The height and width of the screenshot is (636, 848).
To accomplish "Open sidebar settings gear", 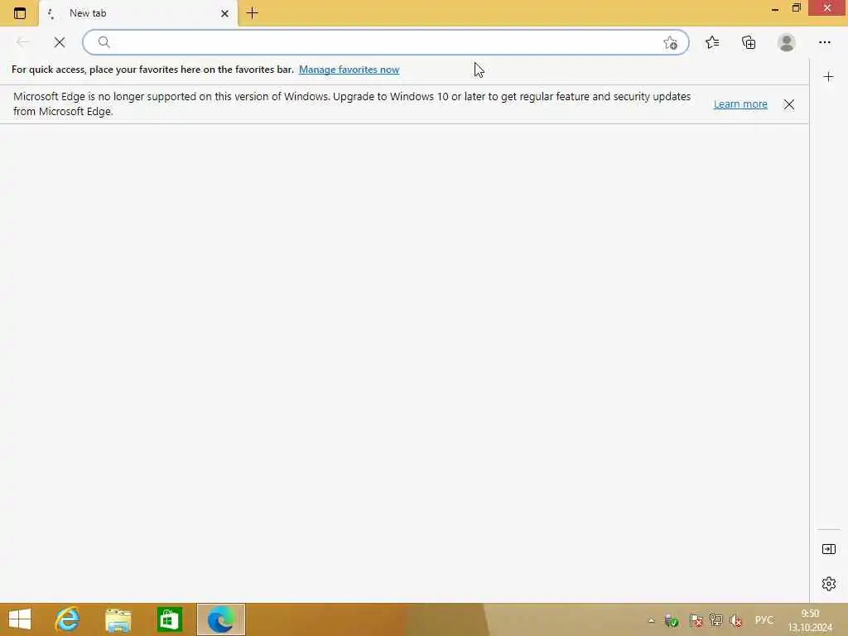I will pyautogui.click(x=828, y=584).
